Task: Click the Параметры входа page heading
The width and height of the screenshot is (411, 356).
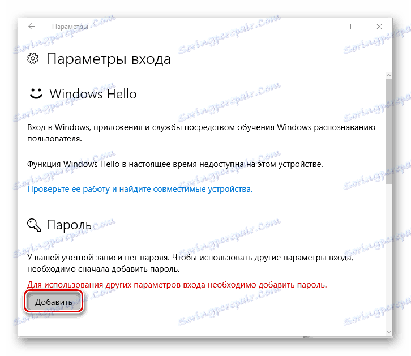Action: coord(109,59)
